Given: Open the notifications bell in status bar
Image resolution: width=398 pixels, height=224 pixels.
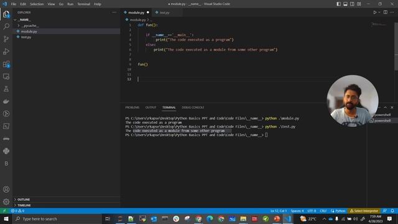Looking at the screenshot, I should click(392, 211).
